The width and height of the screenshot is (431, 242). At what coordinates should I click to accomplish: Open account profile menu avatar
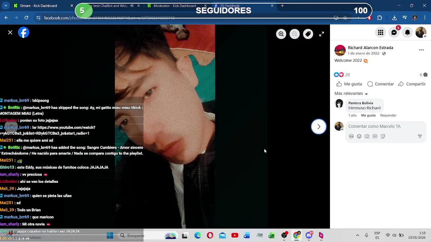[x=421, y=33]
